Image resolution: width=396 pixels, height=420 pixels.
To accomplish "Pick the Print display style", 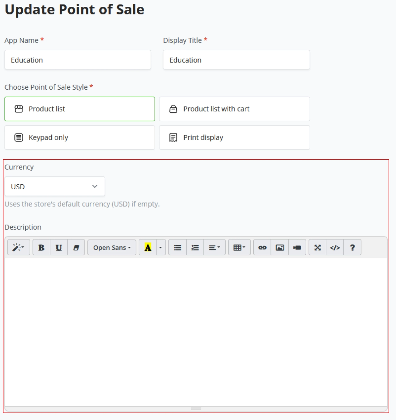I will [x=234, y=137].
